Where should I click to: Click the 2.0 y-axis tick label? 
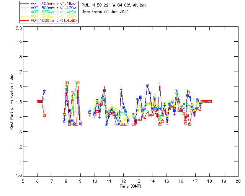click(19, 28)
